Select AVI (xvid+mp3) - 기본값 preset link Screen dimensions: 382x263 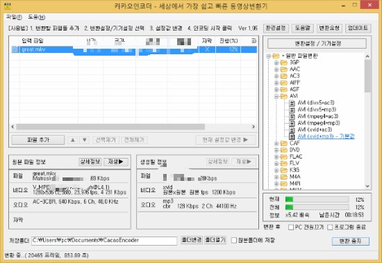tap(326, 136)
